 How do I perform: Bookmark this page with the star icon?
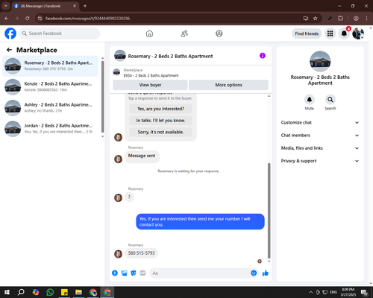click(316, 19)
